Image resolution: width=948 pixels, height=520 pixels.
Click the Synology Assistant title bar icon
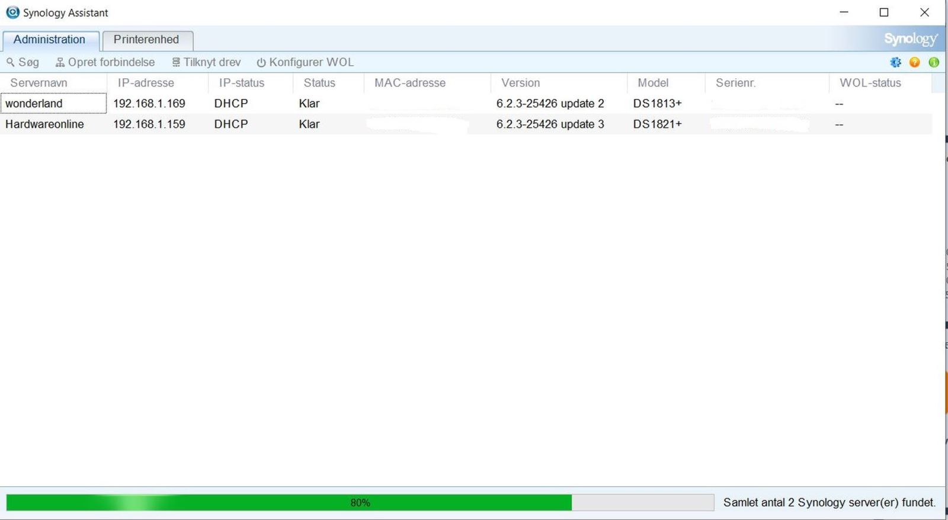tap(12, 12)
